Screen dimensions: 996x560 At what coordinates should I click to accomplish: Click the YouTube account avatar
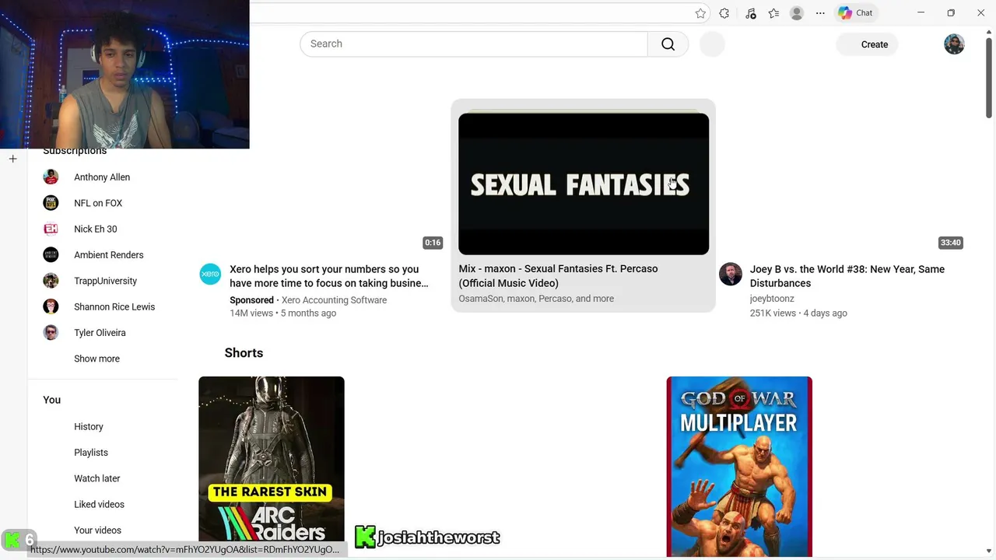954,44
